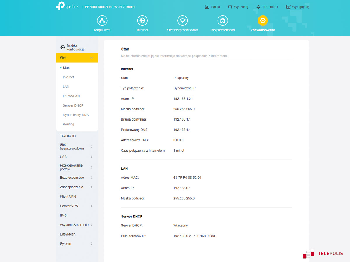Open the Bezpieczeństwo shield icon
350x262 pixels.
click(223, 21)
